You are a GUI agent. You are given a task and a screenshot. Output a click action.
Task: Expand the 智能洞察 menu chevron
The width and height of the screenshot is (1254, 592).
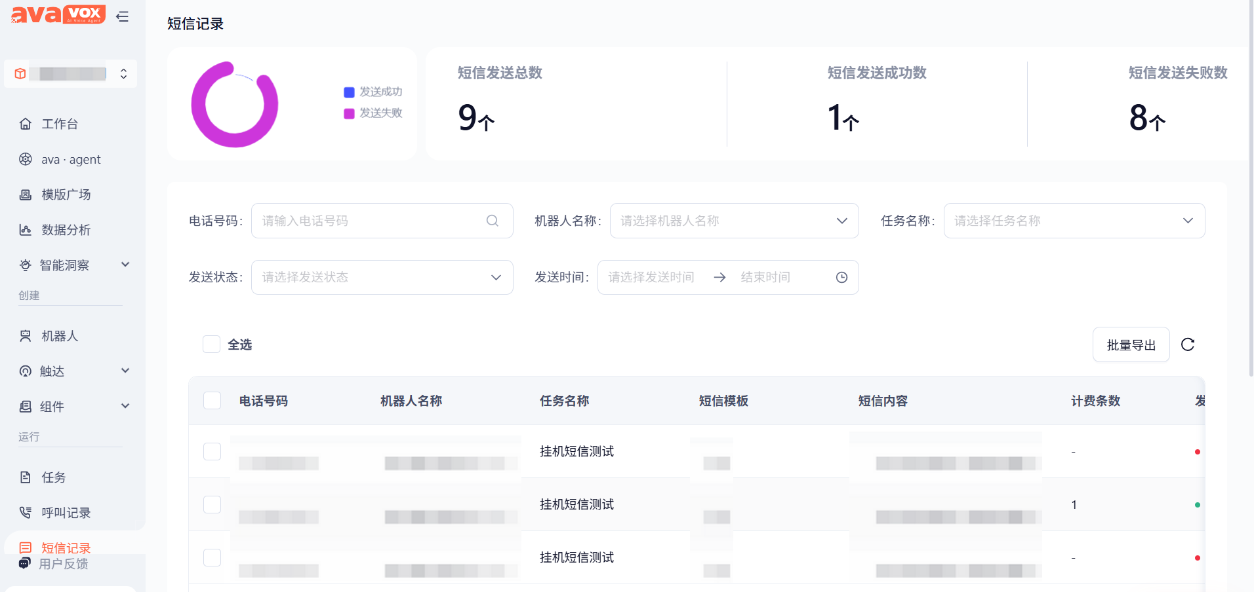[x=125, y=265]
